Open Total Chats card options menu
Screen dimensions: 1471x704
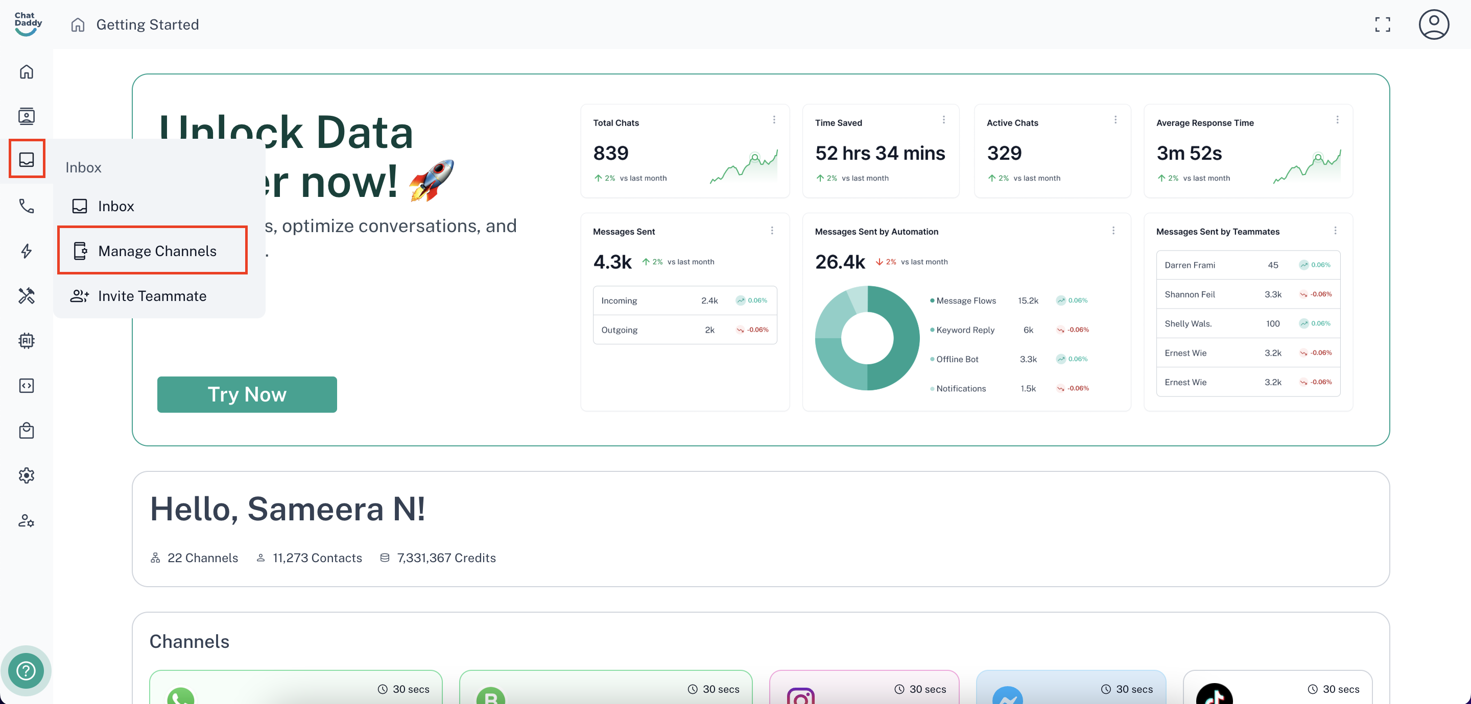774,120
